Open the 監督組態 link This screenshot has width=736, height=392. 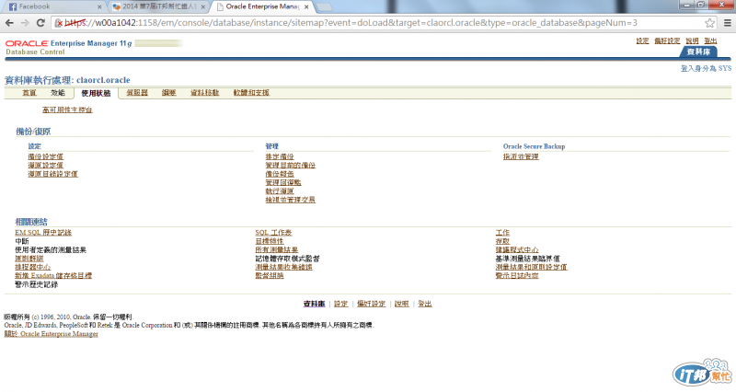point(270,275)
